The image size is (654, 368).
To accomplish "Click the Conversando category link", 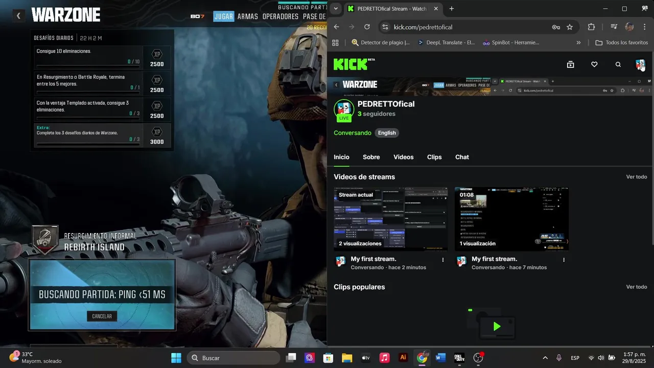I will tap(353, 133).
